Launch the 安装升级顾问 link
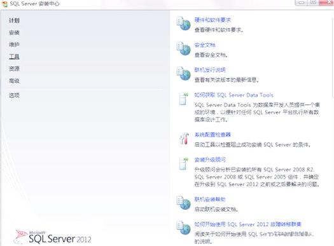Image resolution: width=334 pixels, height=246 pixels. 210,160
